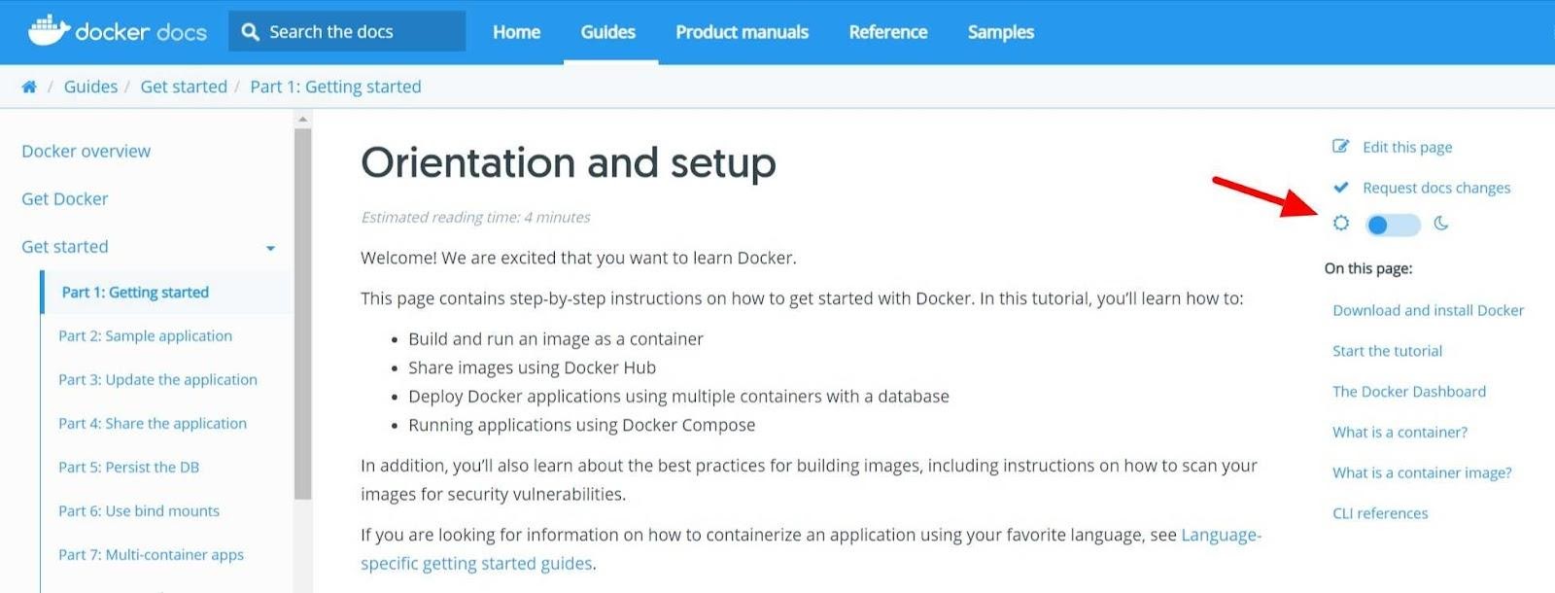Toggle the dark mode switch
This screenshot has width=1555, height=593.
(1393, 226)
